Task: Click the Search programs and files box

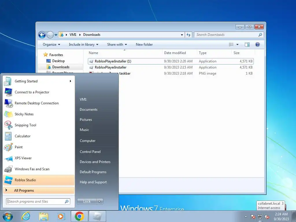Action: pos(38,201)
